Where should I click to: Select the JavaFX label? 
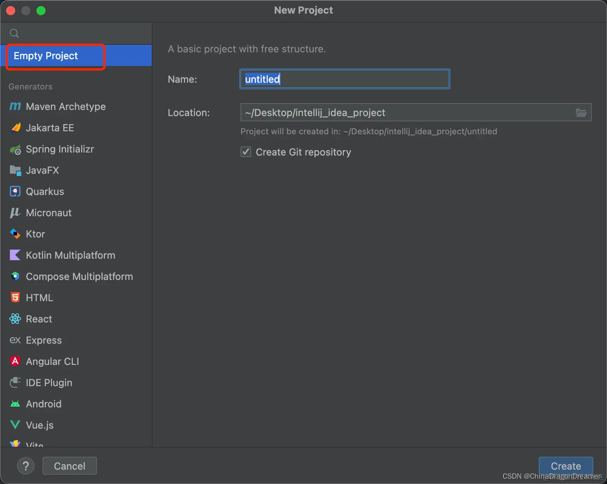(42, 170)
